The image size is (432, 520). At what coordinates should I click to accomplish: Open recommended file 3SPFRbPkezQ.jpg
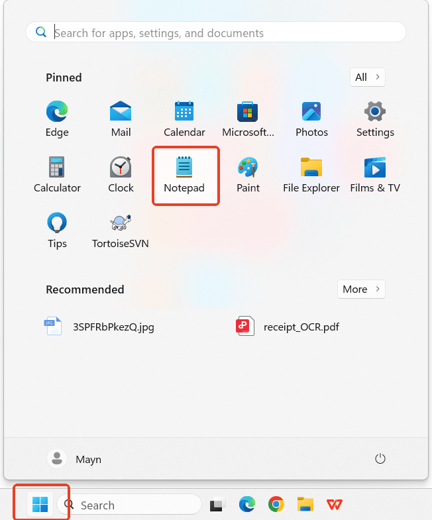(x=101, y=327)
